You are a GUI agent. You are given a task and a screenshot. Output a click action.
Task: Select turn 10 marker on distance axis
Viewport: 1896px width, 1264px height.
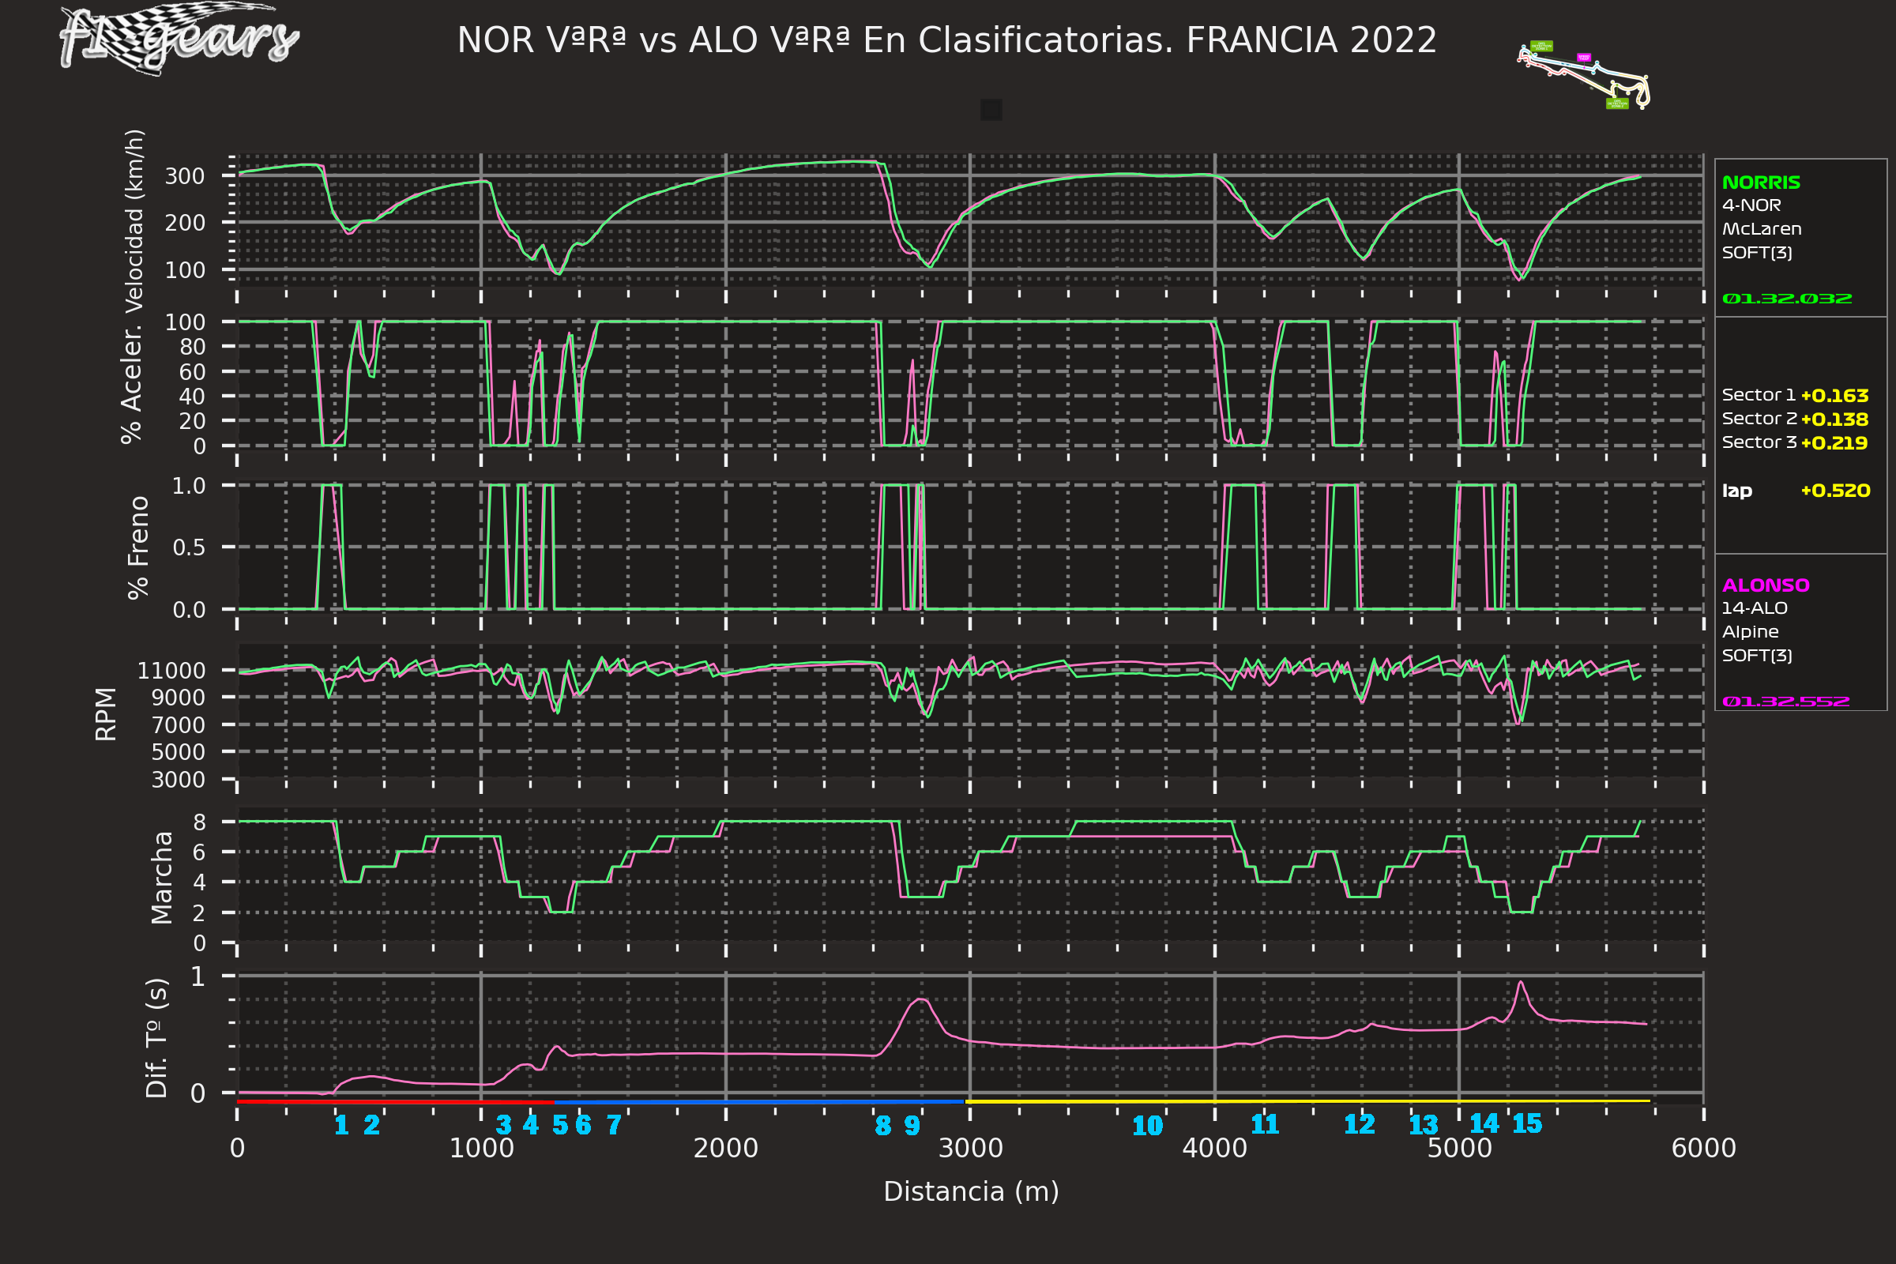point(1147,1127)
